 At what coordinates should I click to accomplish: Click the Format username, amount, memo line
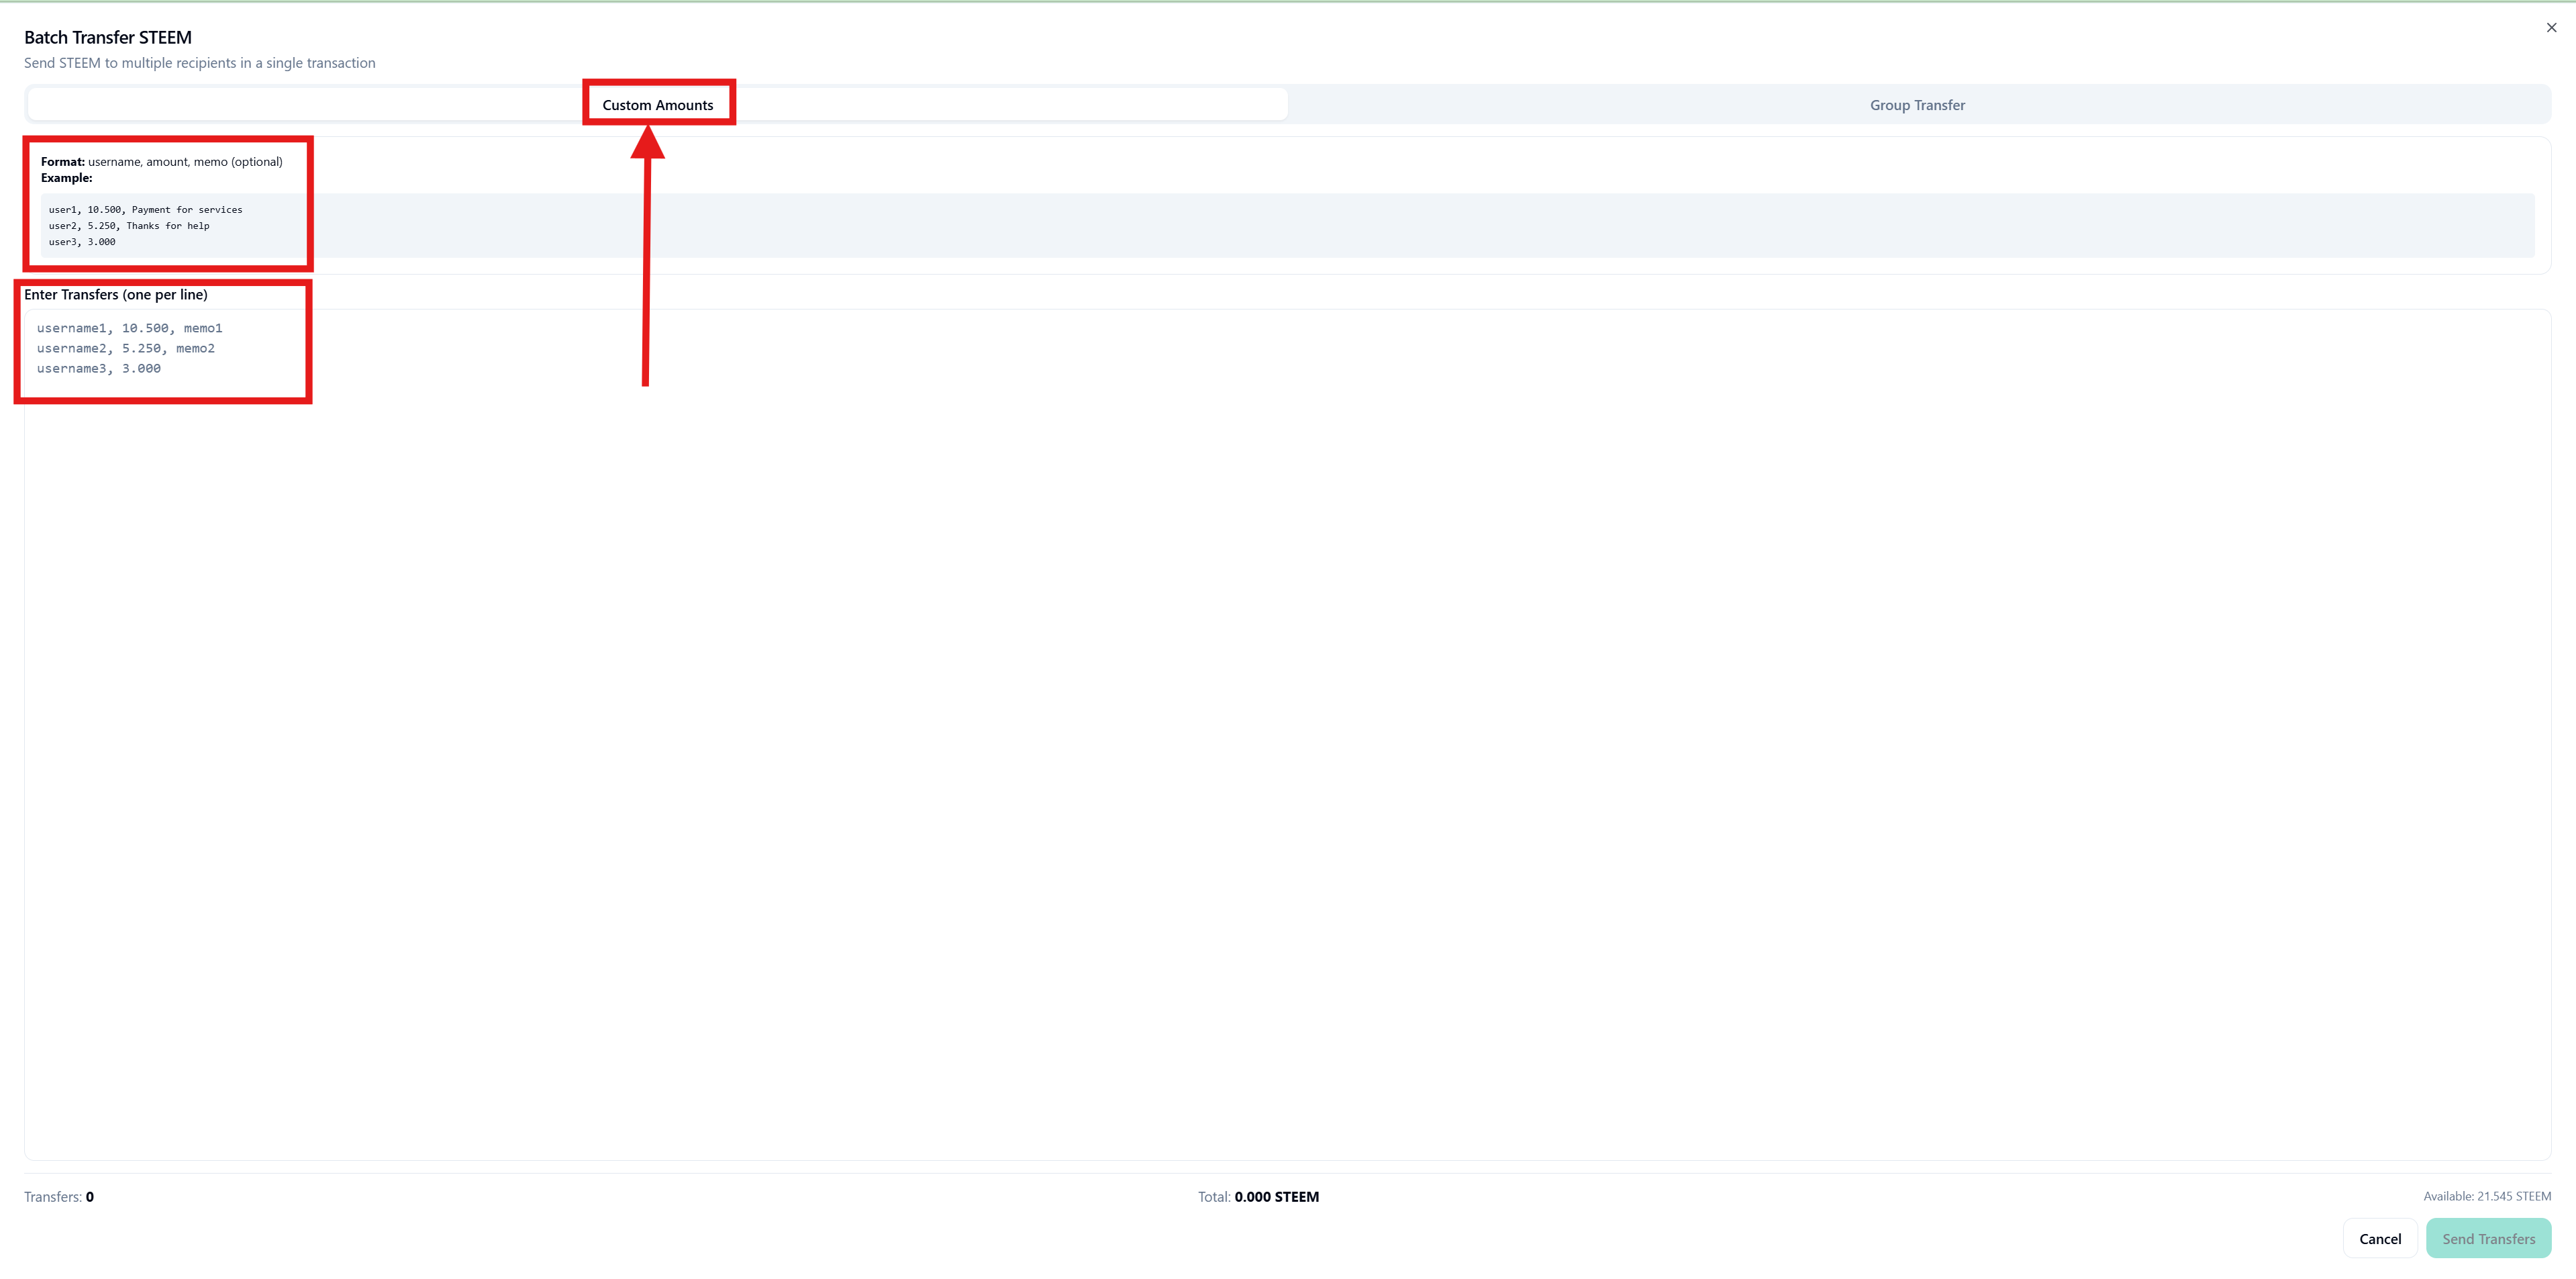(162, 161)
